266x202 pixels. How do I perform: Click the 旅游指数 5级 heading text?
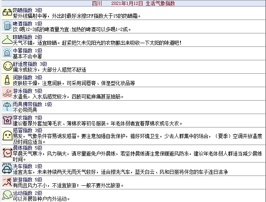[x=27, y=179]
